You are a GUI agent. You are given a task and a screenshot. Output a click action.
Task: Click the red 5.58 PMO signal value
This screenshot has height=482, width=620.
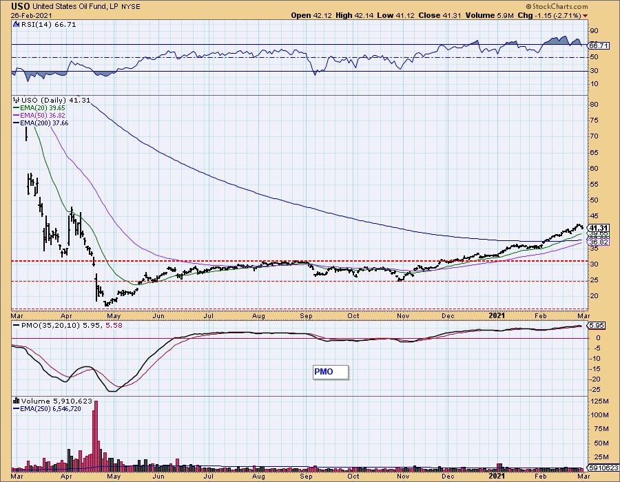point(113,326)
